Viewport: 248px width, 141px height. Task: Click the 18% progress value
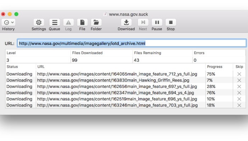pyautogui.click(x=211, y=105)
